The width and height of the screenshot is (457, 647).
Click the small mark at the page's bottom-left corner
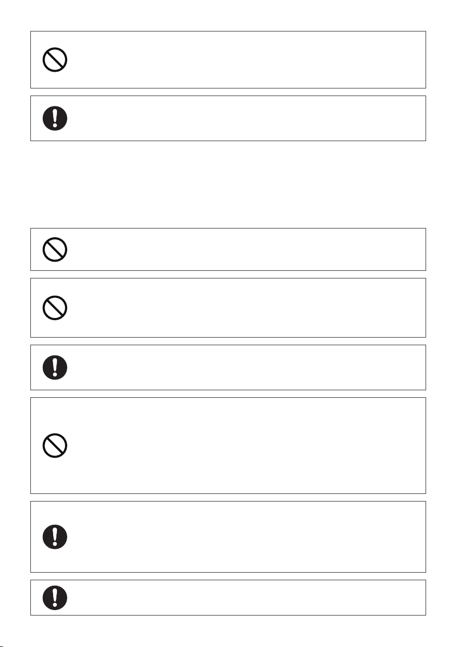2,646
